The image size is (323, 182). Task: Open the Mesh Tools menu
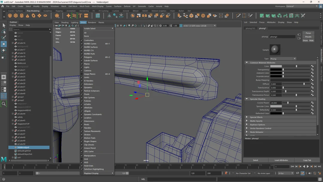coord(84,6)
